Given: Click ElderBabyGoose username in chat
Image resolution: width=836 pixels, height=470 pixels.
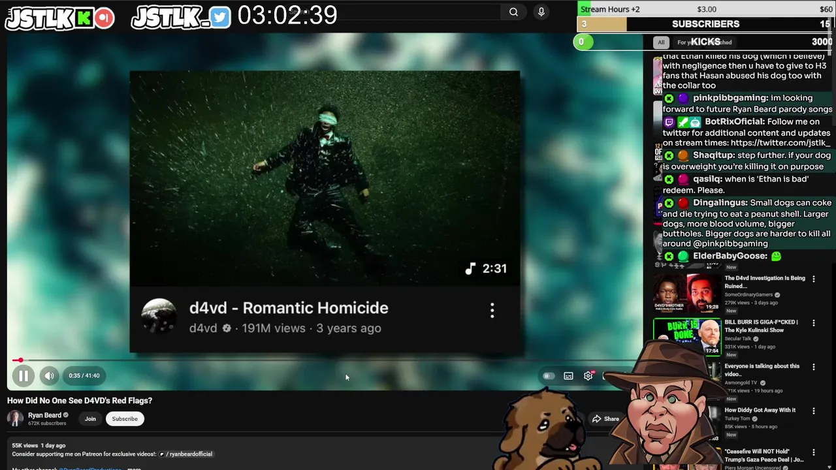Looking at the screenshot, I should coord(730,256).
